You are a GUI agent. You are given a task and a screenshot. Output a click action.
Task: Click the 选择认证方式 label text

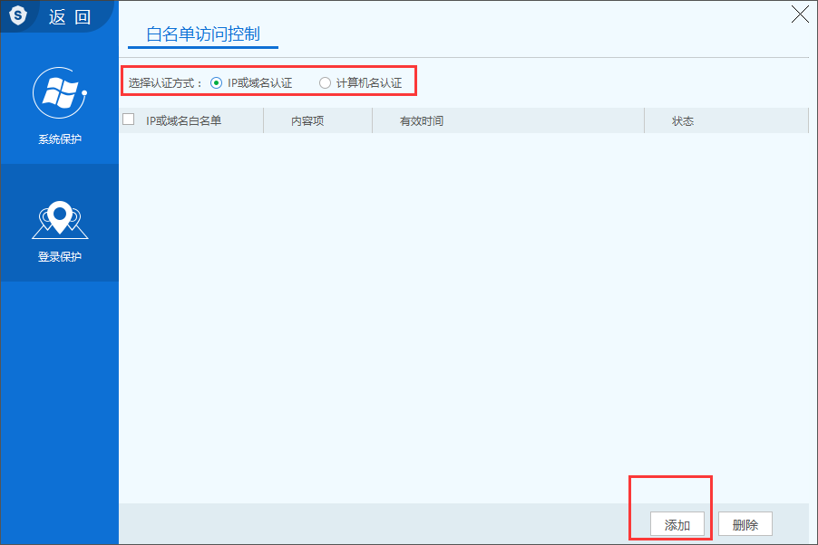[x=164, y=83]
